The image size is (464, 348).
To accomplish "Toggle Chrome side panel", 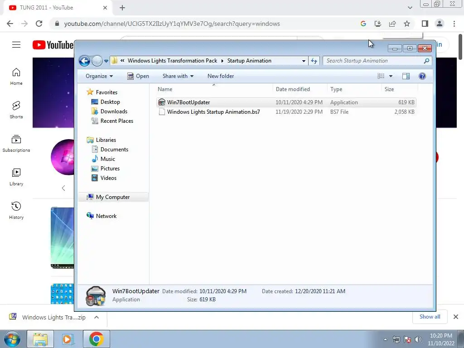I will point(425,24).
